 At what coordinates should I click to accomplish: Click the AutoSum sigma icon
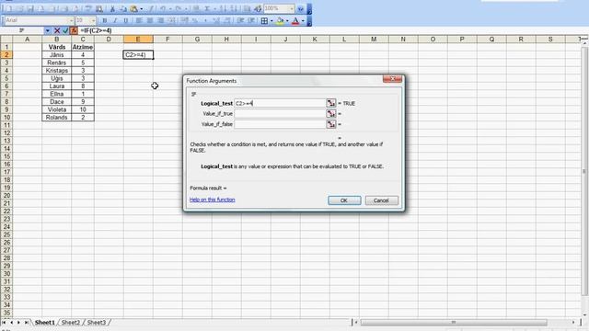[x=207, y=8]
